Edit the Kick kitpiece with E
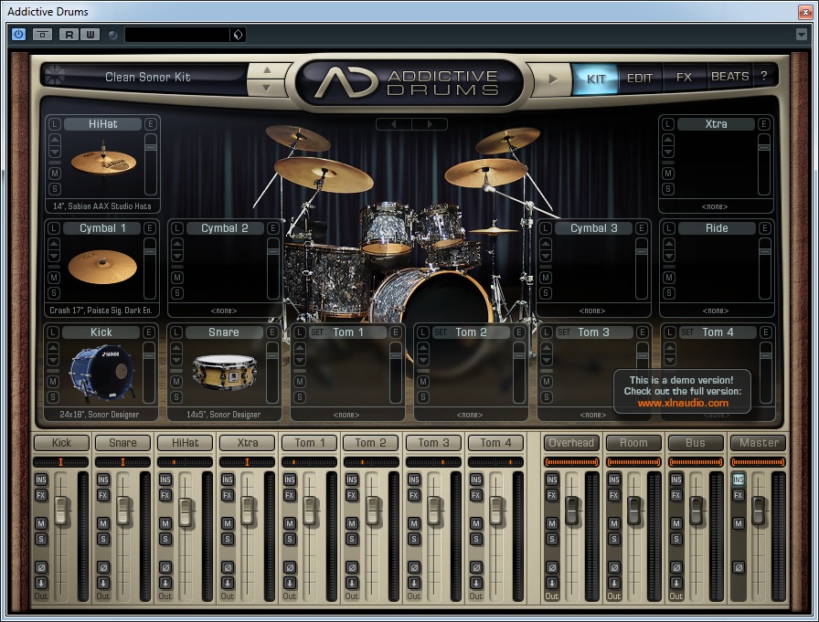This screenshot has width=819, height=622. coord(148,332)
